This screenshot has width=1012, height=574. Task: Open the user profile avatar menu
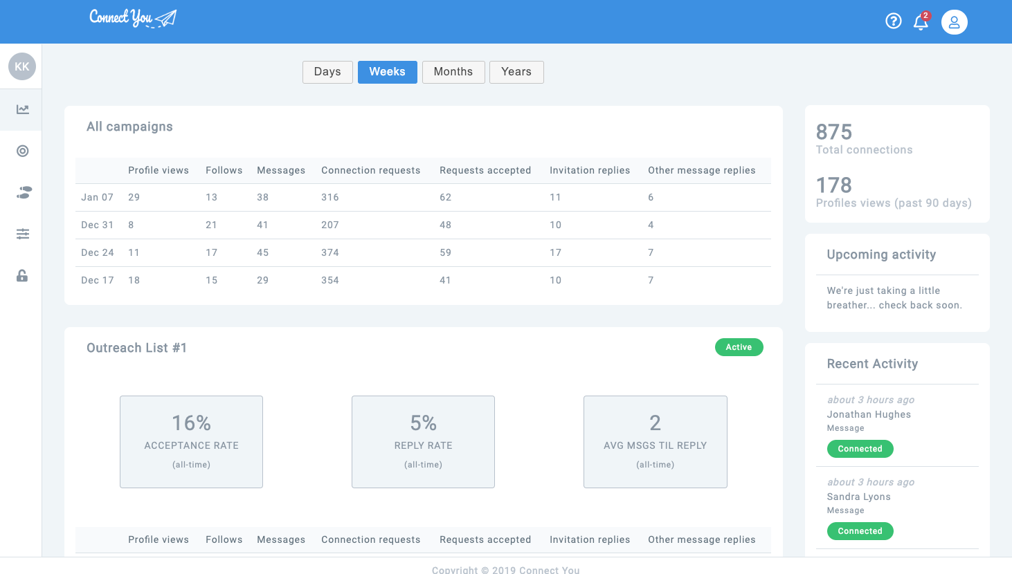pos(954,22)
